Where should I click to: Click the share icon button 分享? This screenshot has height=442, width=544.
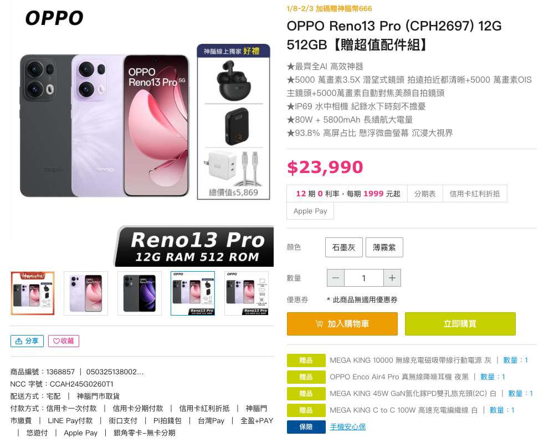[x=27, y=341]
